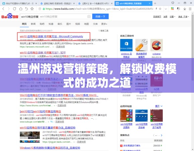Click the shield security icon in address bar
The width and height of the screenshot is (194, 151).
point(40,9)
